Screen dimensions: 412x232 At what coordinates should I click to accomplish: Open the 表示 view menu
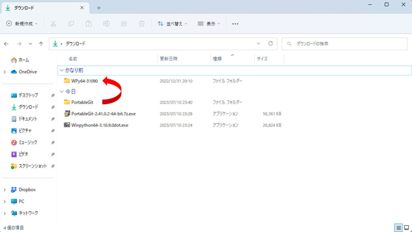click(x=209, y=24)
